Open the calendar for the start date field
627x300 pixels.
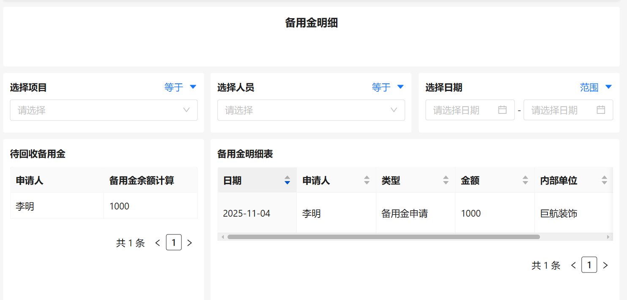(502, 110)
